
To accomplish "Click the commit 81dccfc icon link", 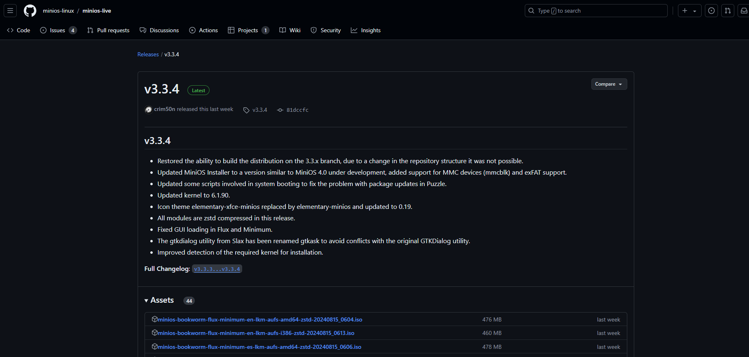I will tap(280, 110).
